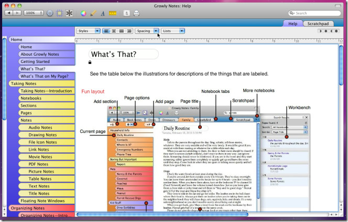Open the Text Notes subpage

pyautogui.click(x=47, y=186)
